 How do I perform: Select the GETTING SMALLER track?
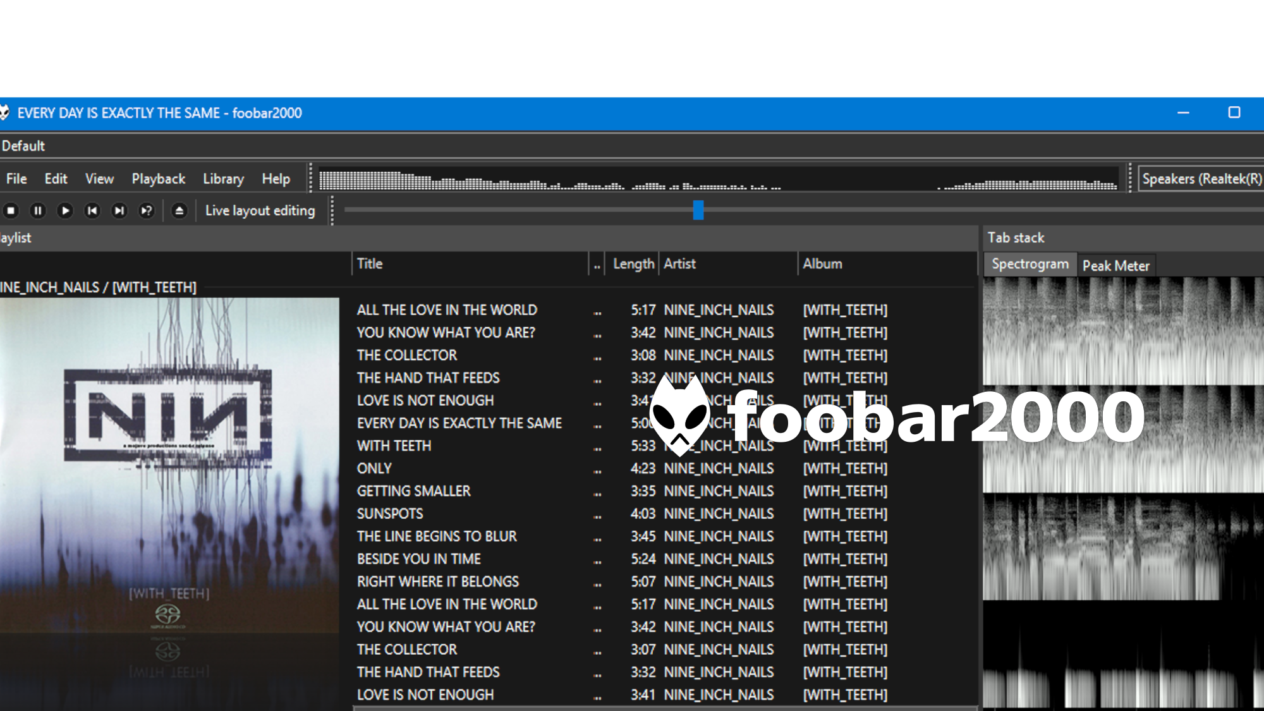[664, 491]
